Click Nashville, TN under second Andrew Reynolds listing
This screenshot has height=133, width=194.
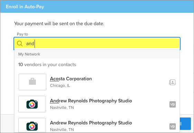62,130
